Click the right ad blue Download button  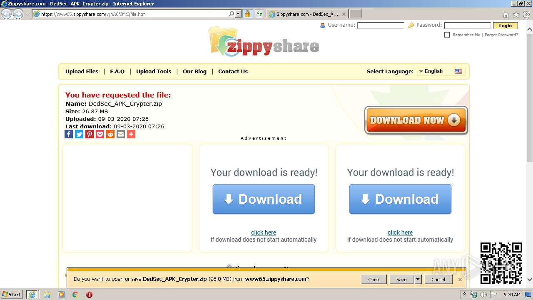click(x=400, y=199)
